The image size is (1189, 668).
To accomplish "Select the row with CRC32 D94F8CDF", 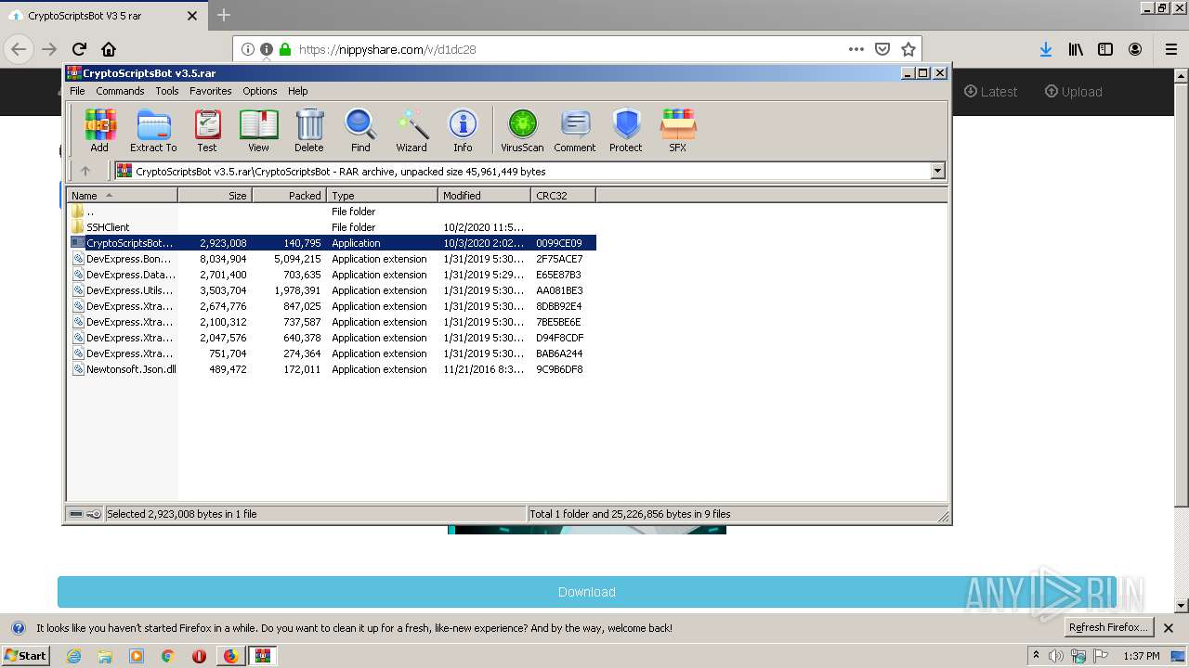I will [332, 338].
